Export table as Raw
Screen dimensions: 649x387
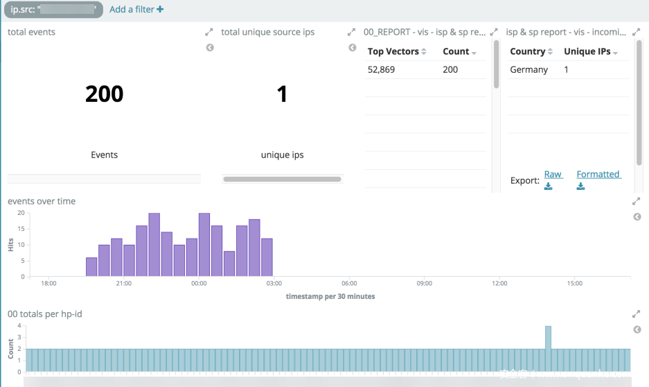pos(552,174)
